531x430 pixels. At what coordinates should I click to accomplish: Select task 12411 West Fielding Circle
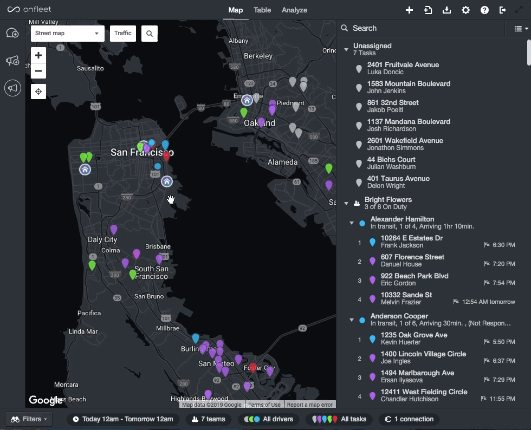437,395
